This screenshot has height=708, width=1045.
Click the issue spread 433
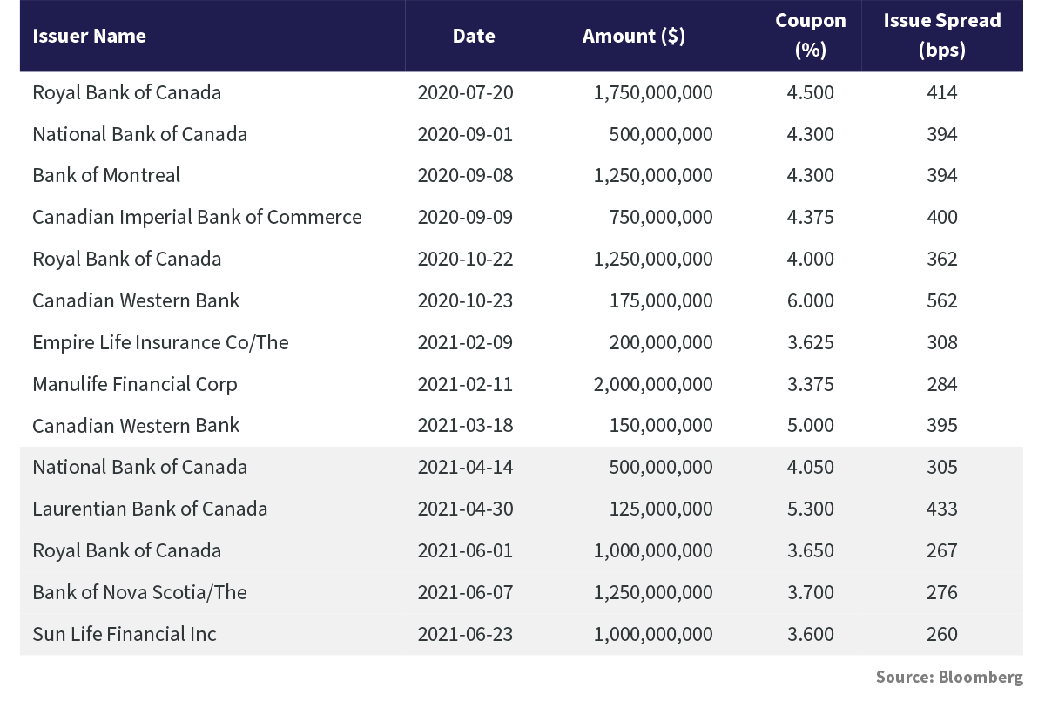[942, 509]
